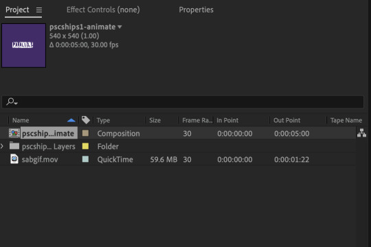Open the search filter dropdown arrow
Viewport: 371px width, 247px height.
16,104
